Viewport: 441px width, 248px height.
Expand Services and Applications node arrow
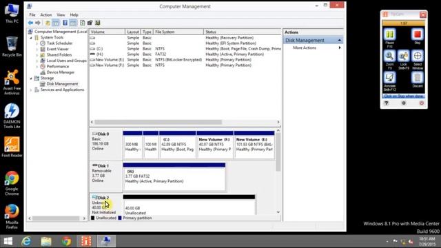31,90
